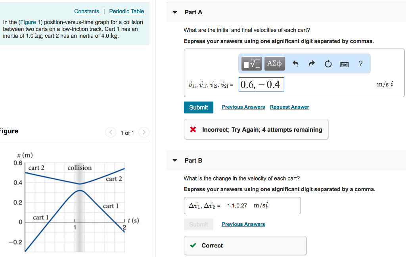Screen dimensions: 406x257
Task: Reset the Part A answer field
Action: pyautogui.click(x=328, y=63)
